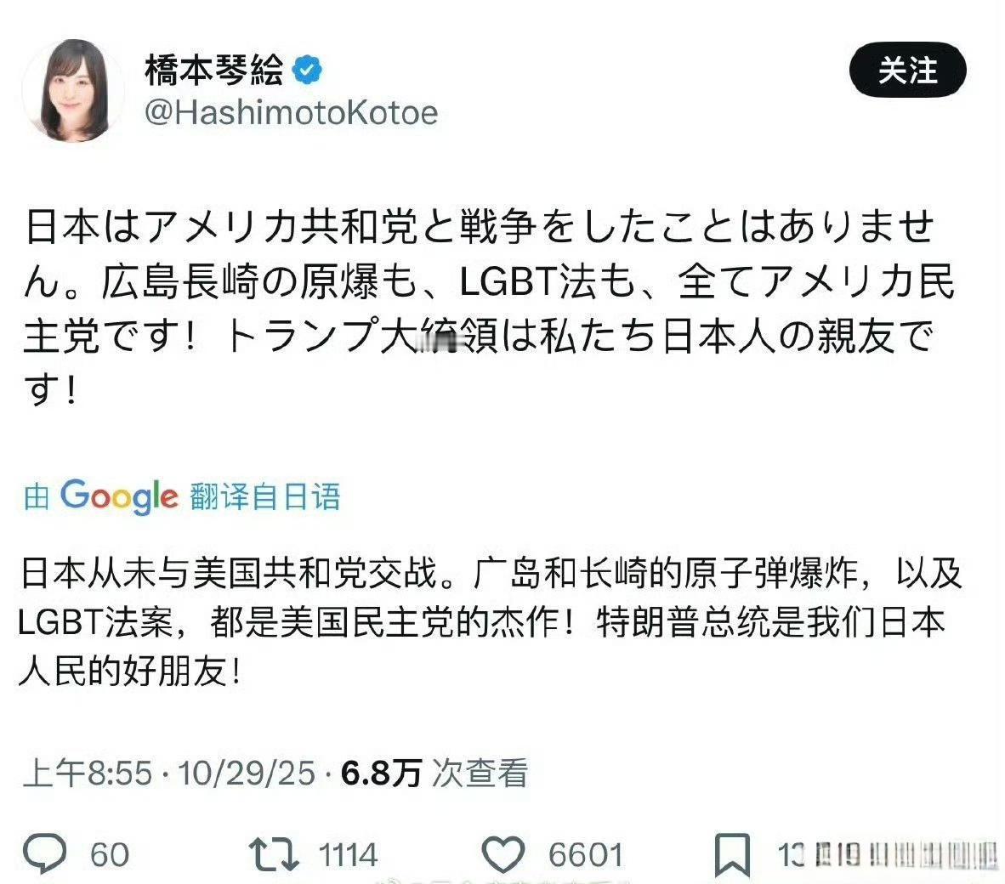The width and height of the screenshot is (1005, 884).
Task: Open the @HashimotoKotoe handle link
Action: click(291, 113)
